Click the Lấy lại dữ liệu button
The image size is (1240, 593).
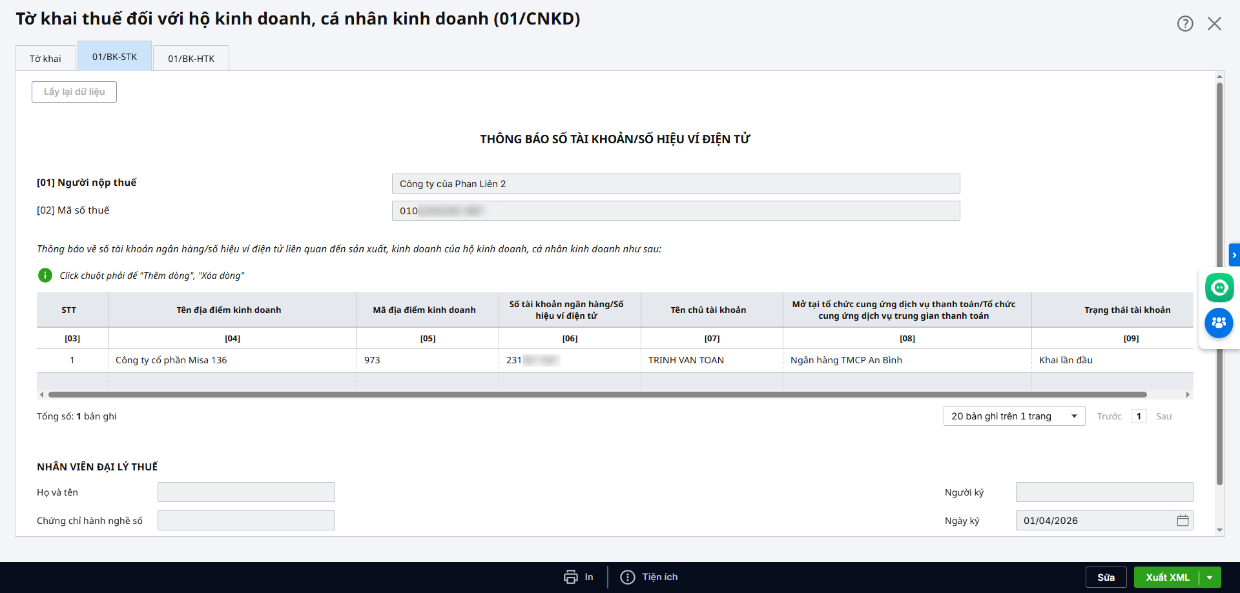pos(74,92)
